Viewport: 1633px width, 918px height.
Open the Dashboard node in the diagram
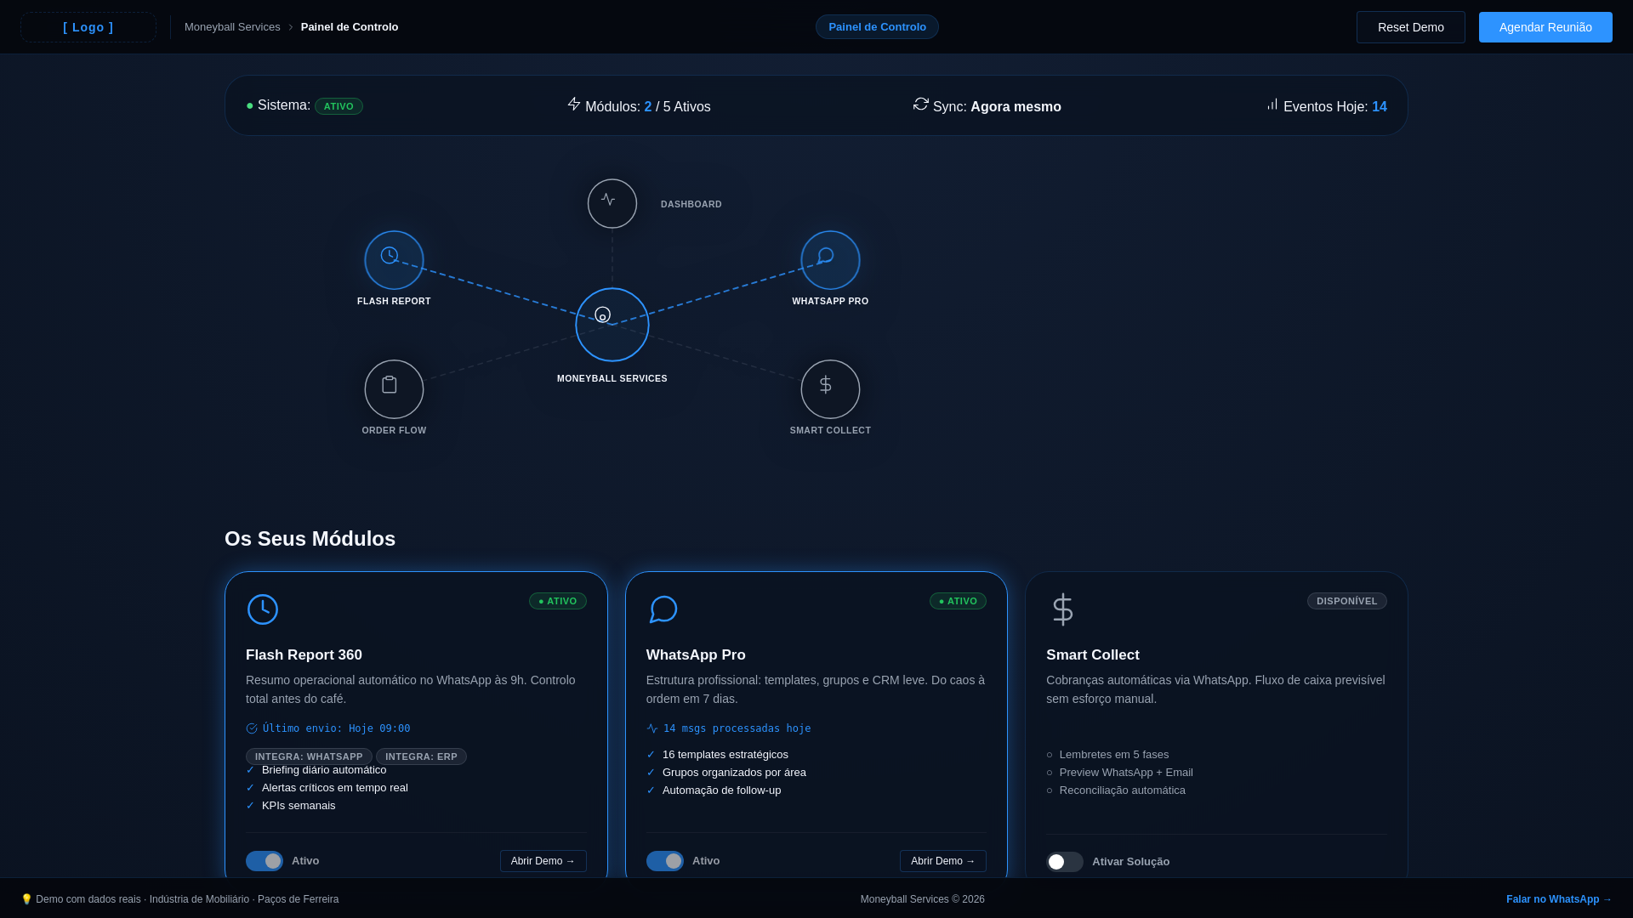pyautogui.click(x=612, y=204)
